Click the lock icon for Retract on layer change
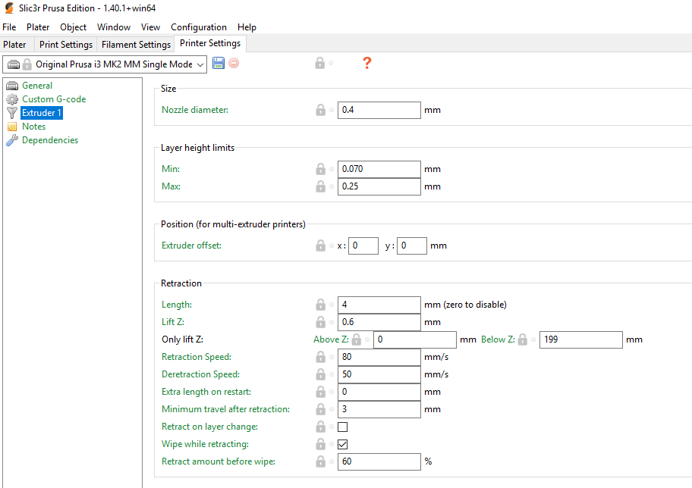 [320, 427]
